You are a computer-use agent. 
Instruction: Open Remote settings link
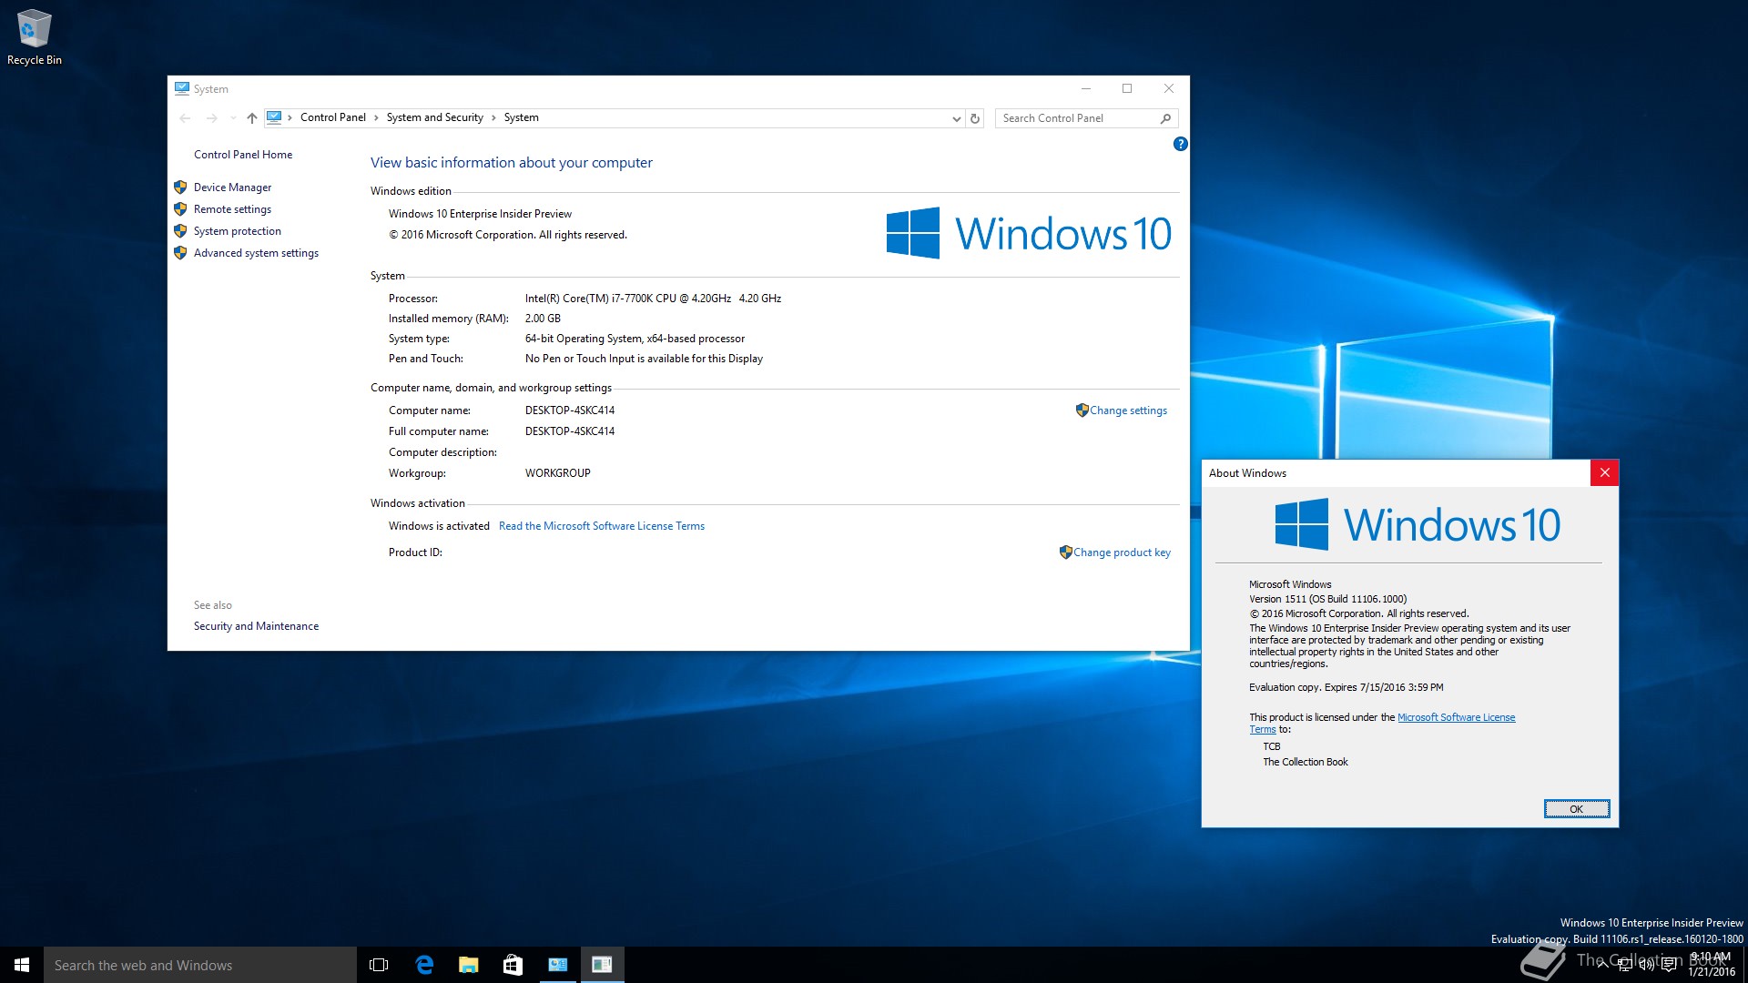click(232, 209)
